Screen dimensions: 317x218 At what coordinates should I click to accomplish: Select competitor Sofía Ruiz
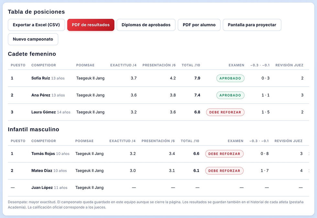pyautogui.click(x=41, y=78)
